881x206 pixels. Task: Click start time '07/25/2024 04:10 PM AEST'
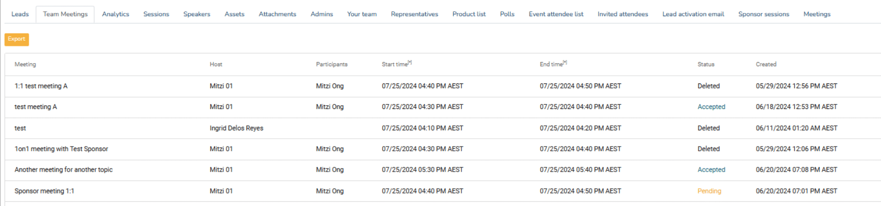point(422,128)
